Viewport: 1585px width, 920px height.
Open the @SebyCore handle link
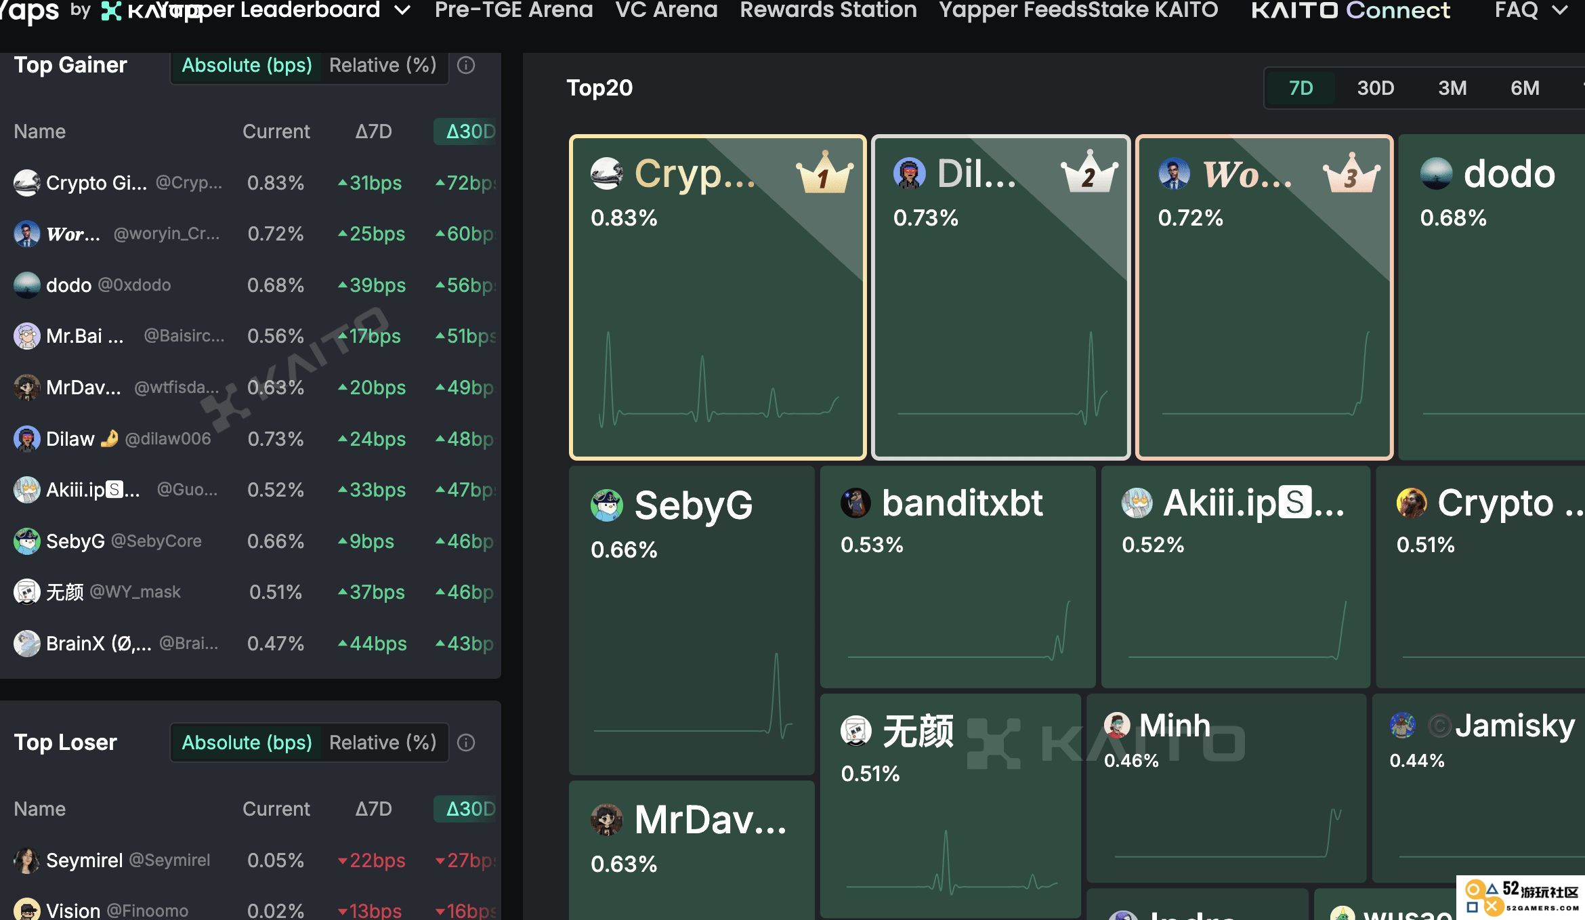coord(156,541)
